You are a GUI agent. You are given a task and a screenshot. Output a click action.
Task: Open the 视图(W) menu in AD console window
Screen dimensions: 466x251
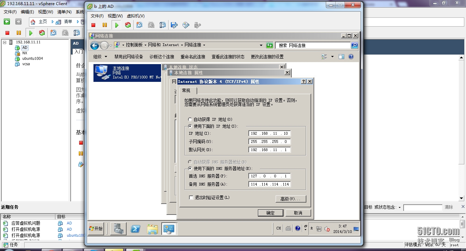115,16
